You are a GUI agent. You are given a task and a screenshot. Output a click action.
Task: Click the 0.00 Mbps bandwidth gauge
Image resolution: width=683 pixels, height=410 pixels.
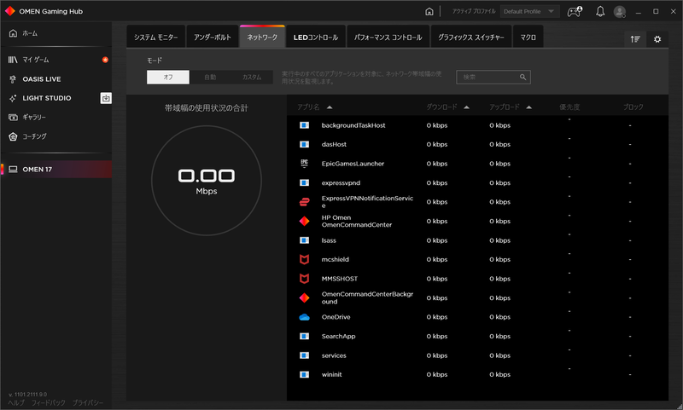(x=207, y=181)
